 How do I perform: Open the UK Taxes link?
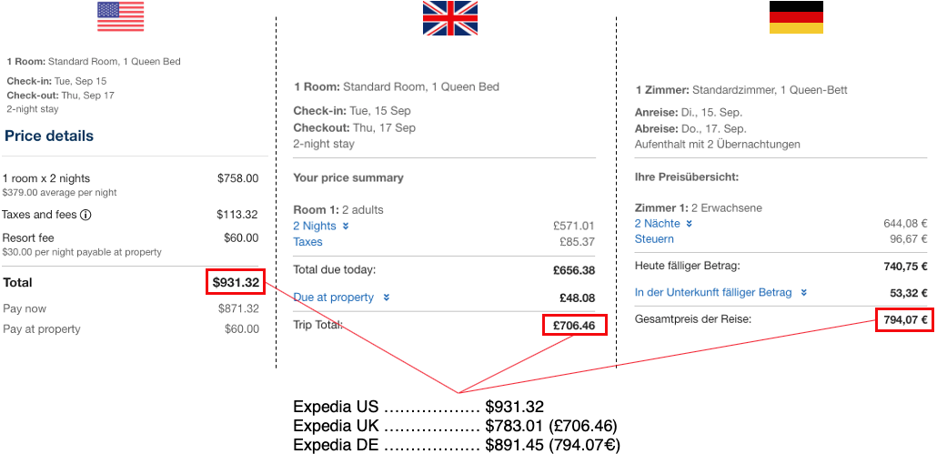pyautogui.click(x=307, y=242)
